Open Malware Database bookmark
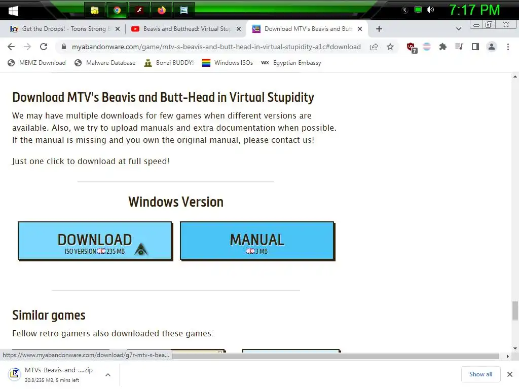This screenshot has width=519, height=389. click(x=105, y=63)
